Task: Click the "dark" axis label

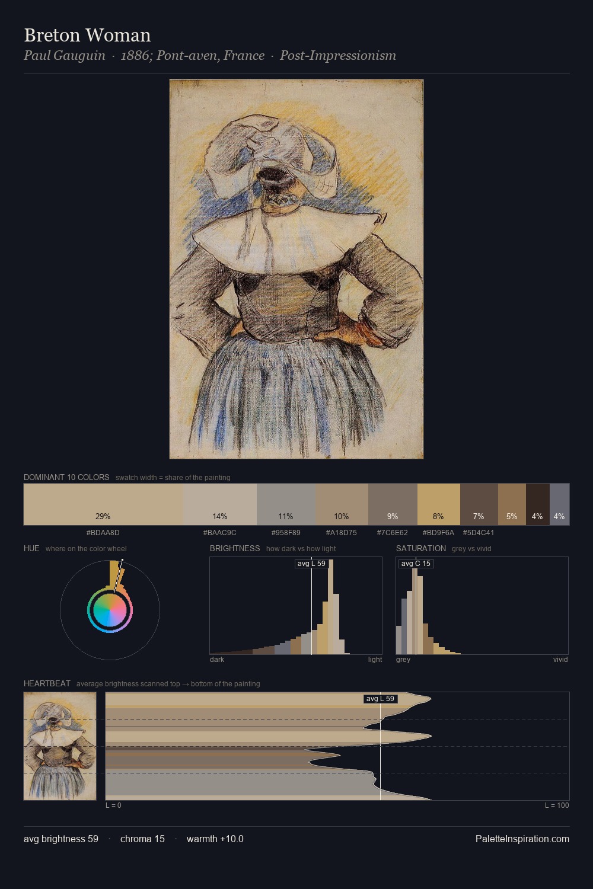Action: (217, 659)
